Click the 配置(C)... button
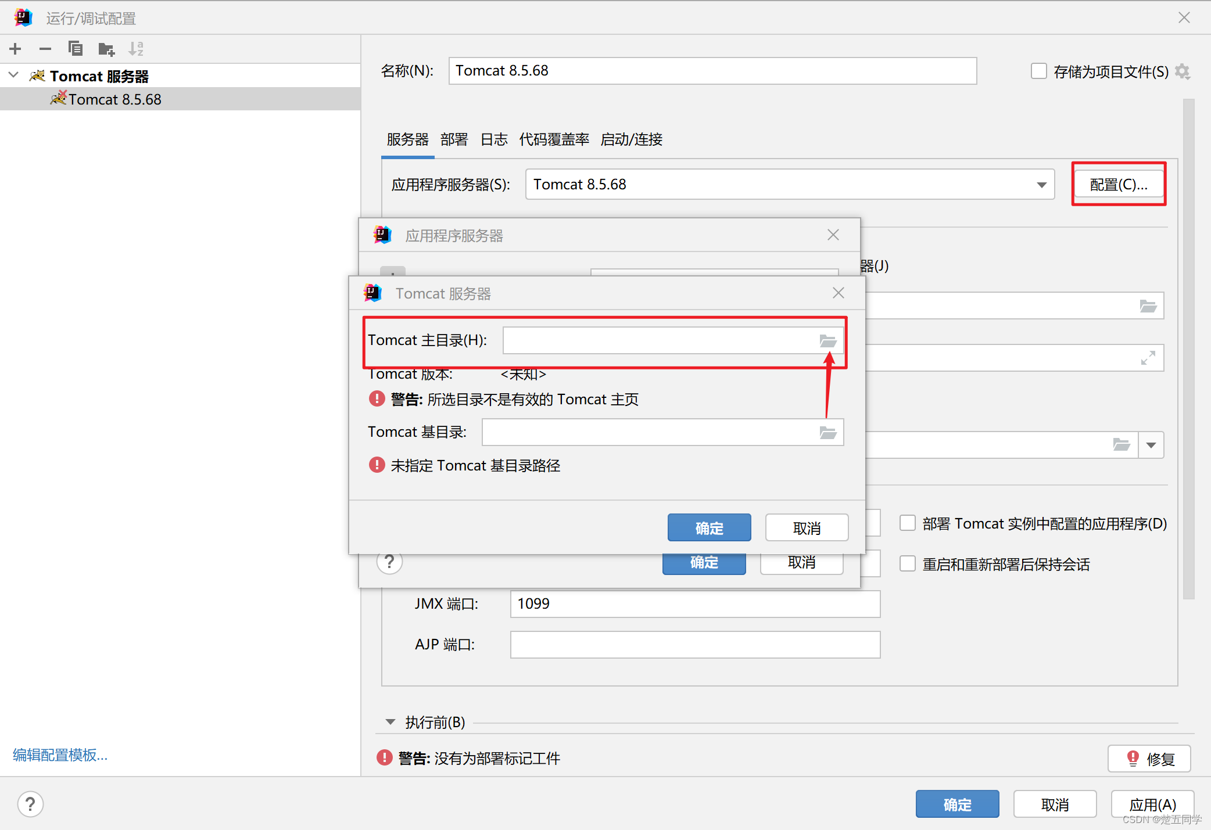 click(x=1119, y=185)
